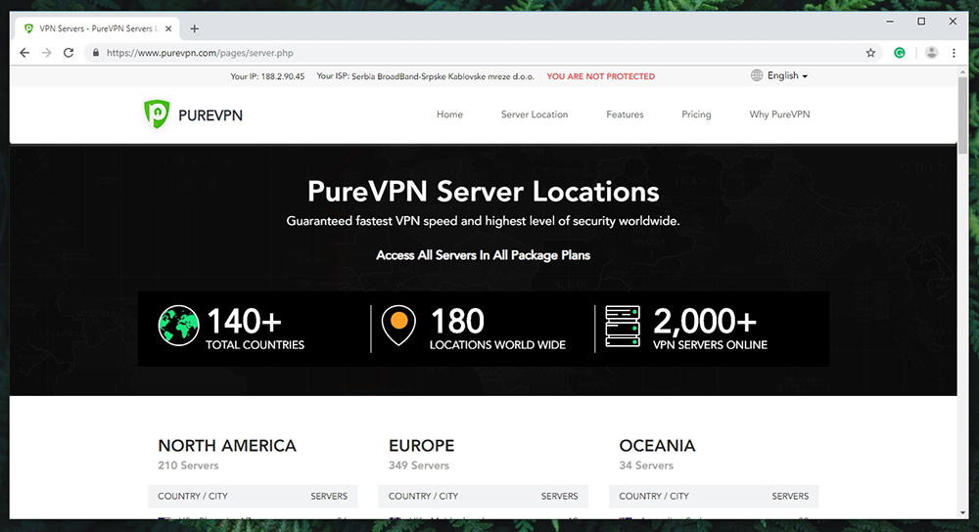The width and height of the screenshot is (979, 532).
Task: Click the EUROPE heading
Action: point(421,446)
